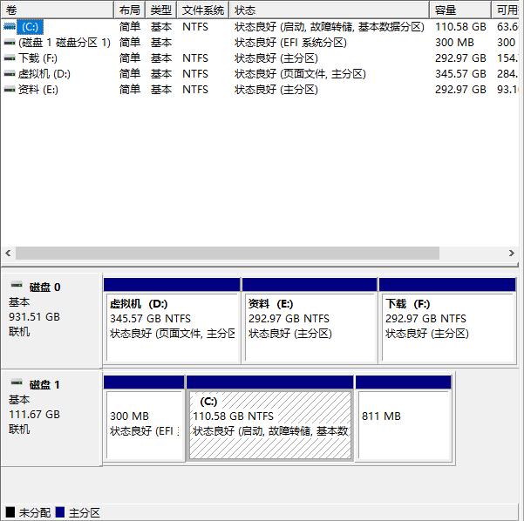
Task: Click 状态良好 (页面文件, 主分区) status cell
Action: (x=300, y=74)
